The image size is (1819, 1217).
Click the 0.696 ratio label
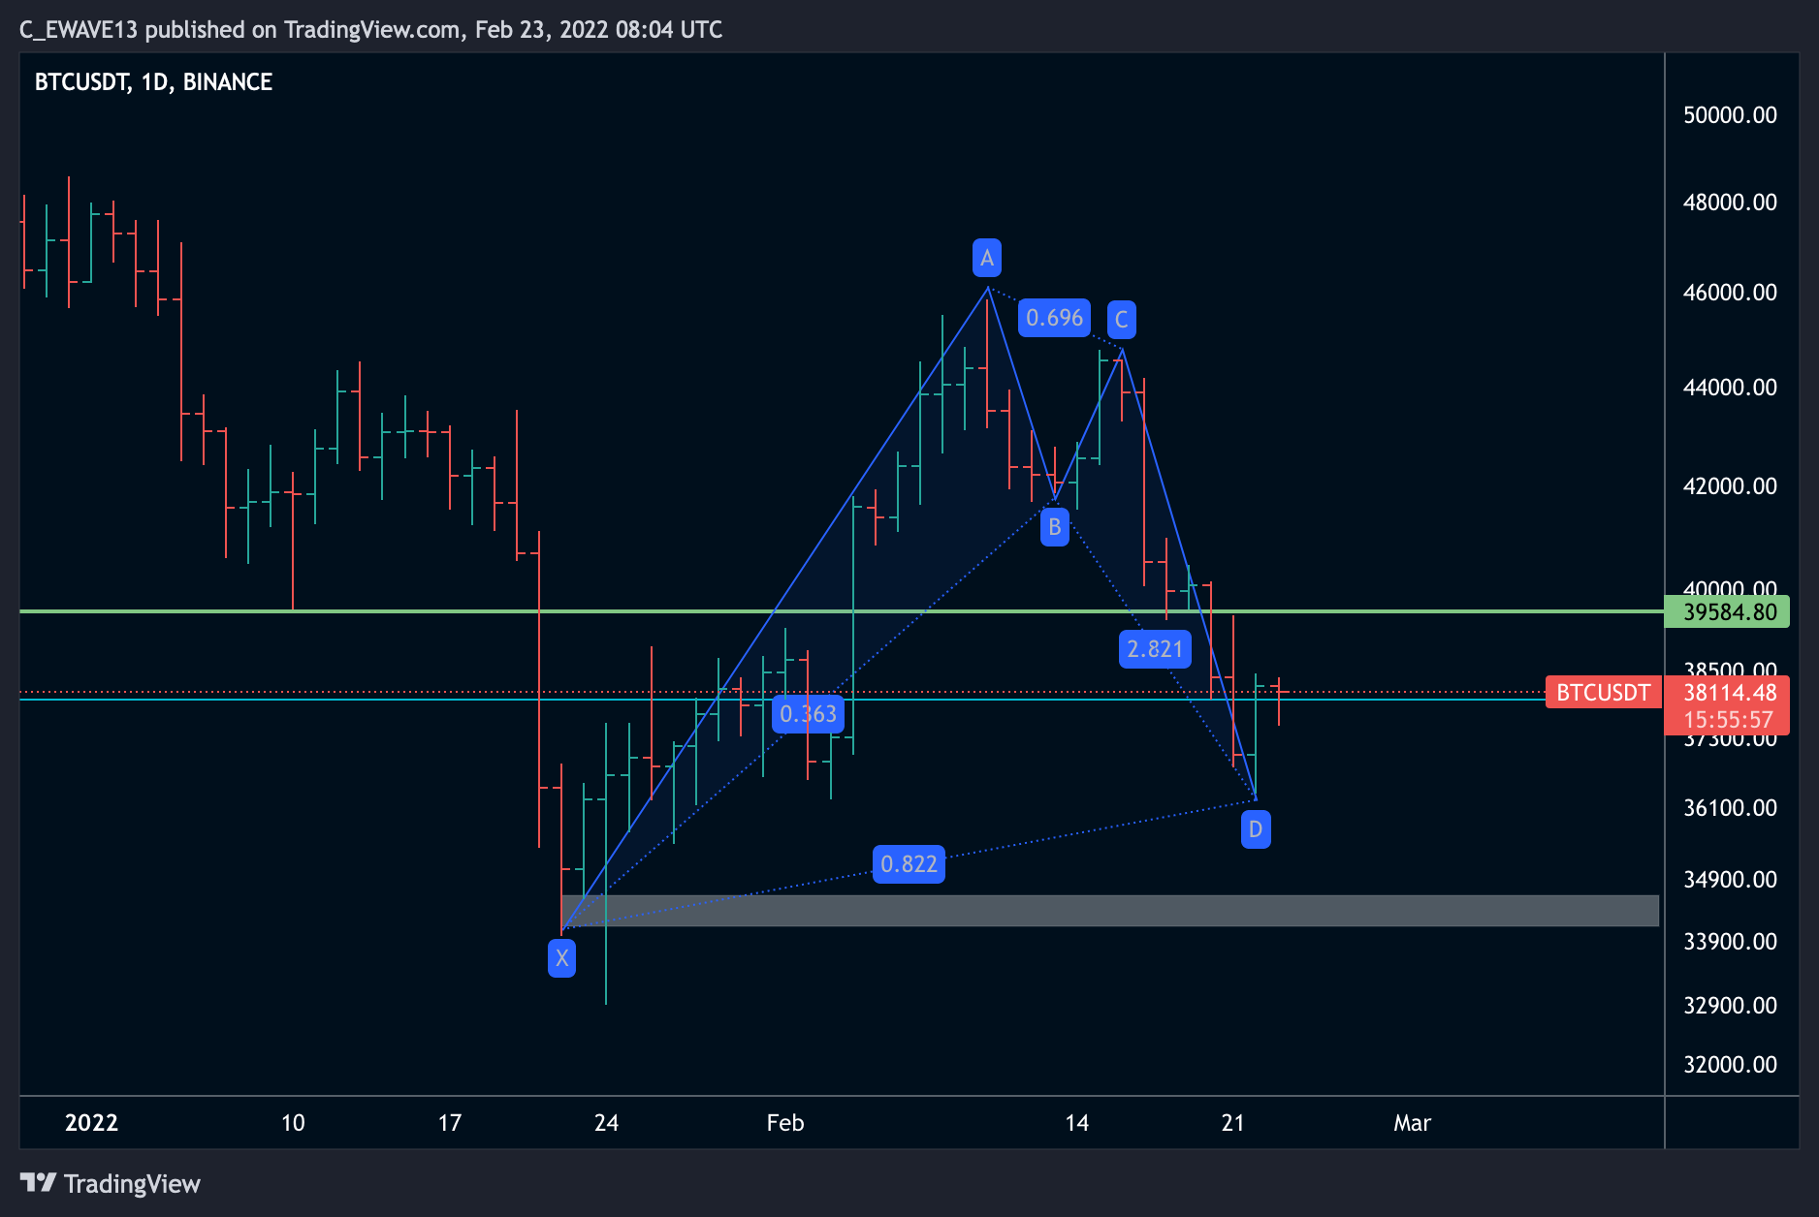tap(1054, 318)
